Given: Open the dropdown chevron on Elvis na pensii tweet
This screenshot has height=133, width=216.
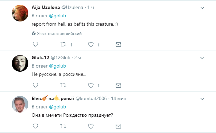Looking at the screenshot, I should coord(202,99).
